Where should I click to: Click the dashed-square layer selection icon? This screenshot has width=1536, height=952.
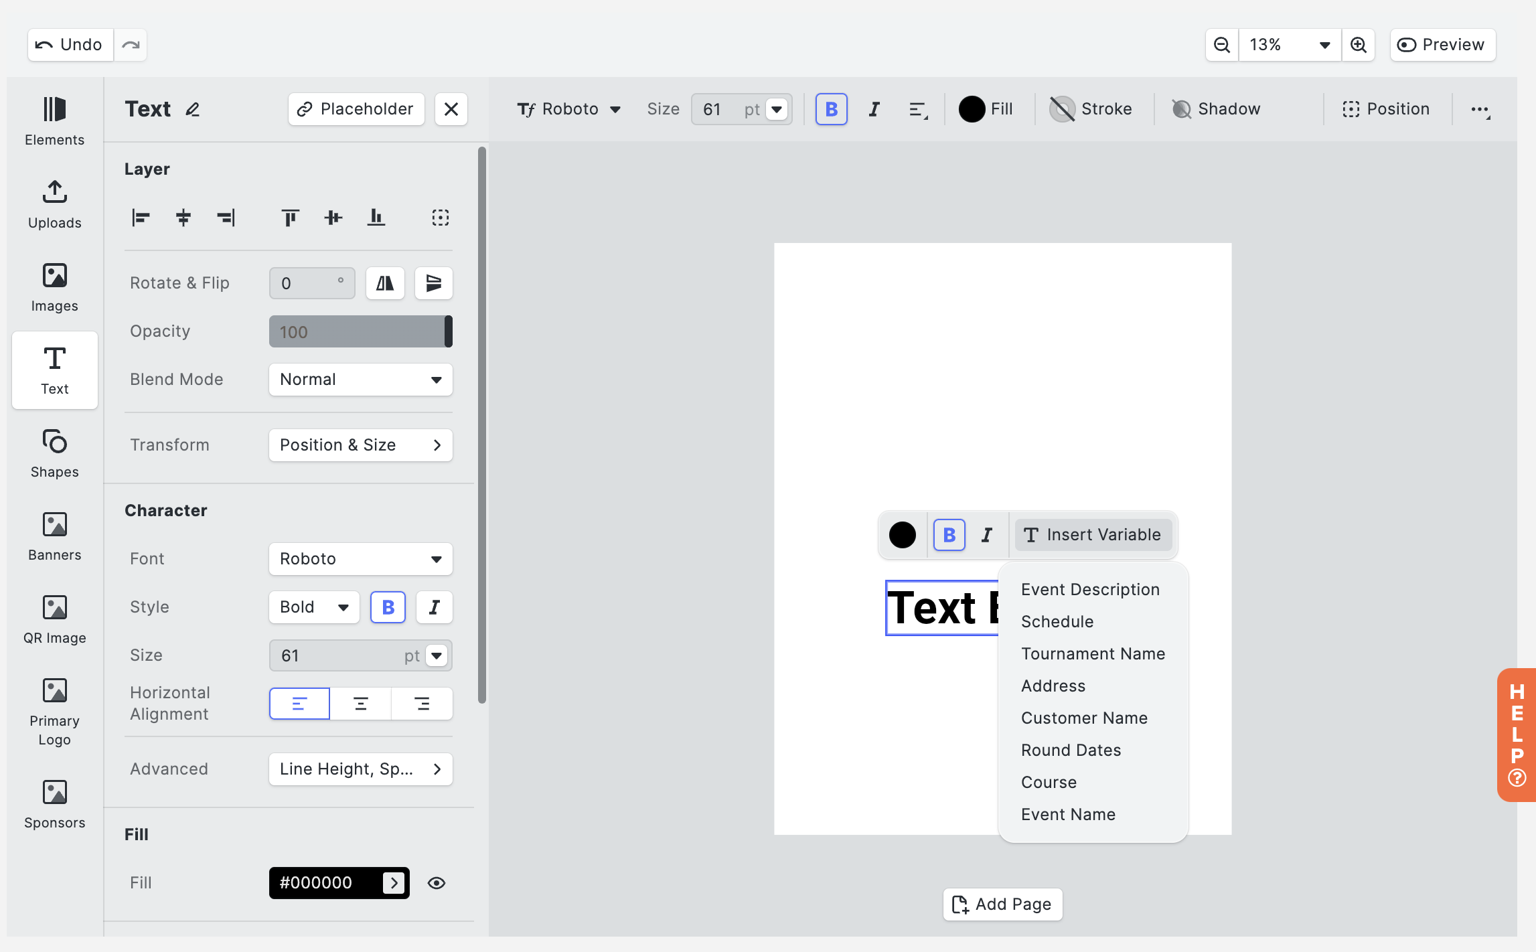(x=441, y=218)
